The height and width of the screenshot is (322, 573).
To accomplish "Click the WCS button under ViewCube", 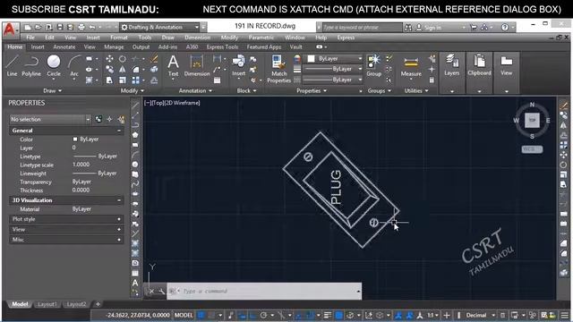I will point(532,149).
